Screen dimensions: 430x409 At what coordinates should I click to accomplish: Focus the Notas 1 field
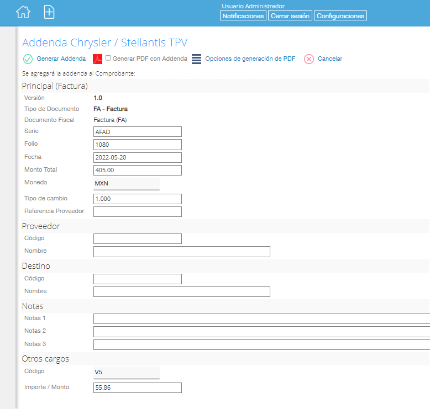(261, 319)
